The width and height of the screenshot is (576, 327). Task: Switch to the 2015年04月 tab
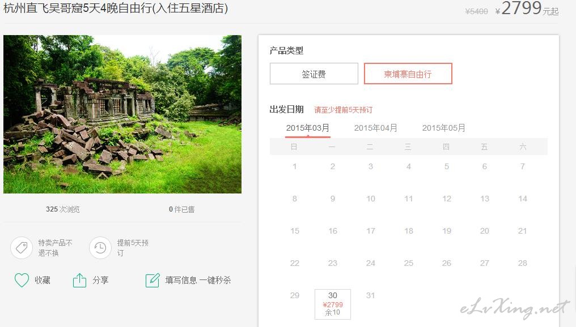pos(376,128)
